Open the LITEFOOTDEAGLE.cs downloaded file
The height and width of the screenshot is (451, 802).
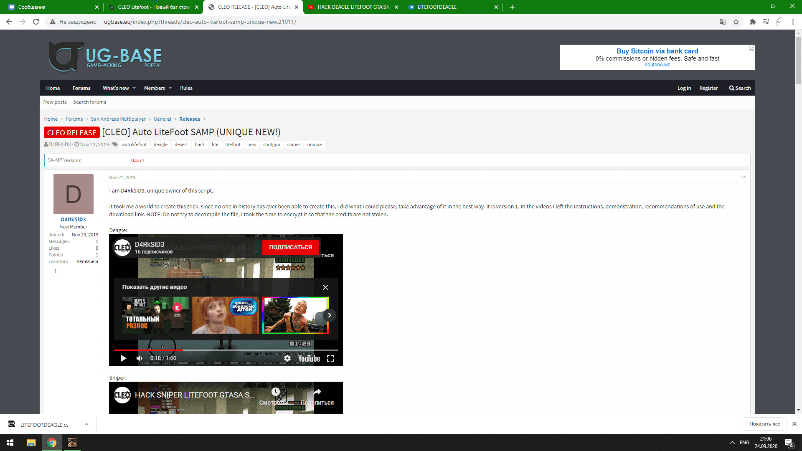click(x=44, y=425)
